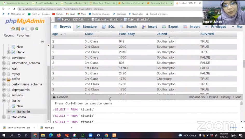
Task: Open phpMyAdmin documentation help icon
Action: pos(23,29)
